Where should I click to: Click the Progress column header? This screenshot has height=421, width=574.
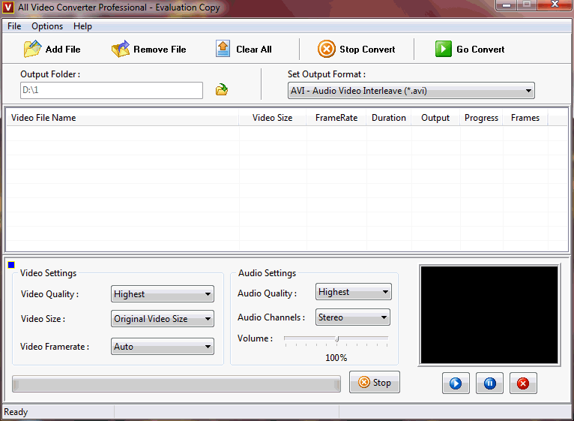(481, 118)
